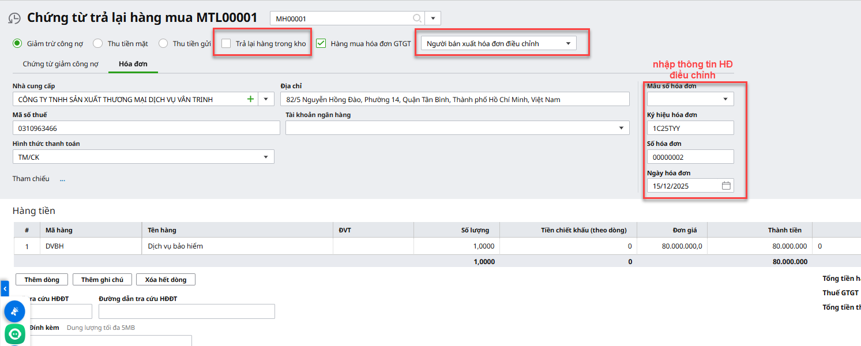
Task: Uncheck Hàng mua hóa đơn GTGT checkbox
Action: 321,43
